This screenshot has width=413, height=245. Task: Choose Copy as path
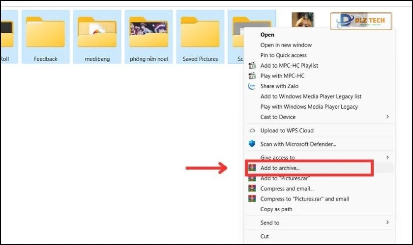pyautogui.click(x=276, y=209)
